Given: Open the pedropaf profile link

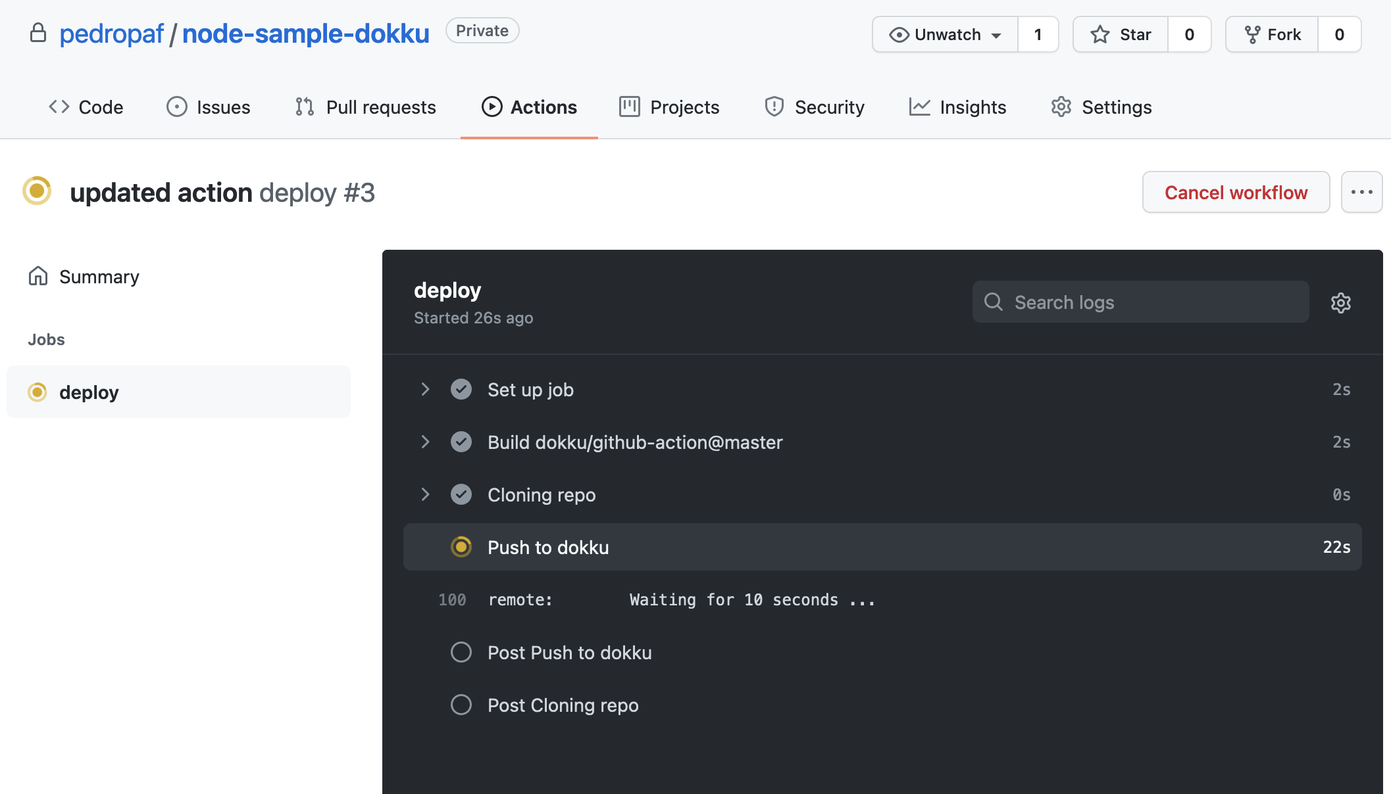Looking at the screenshot, I should (x=111, y=33).
